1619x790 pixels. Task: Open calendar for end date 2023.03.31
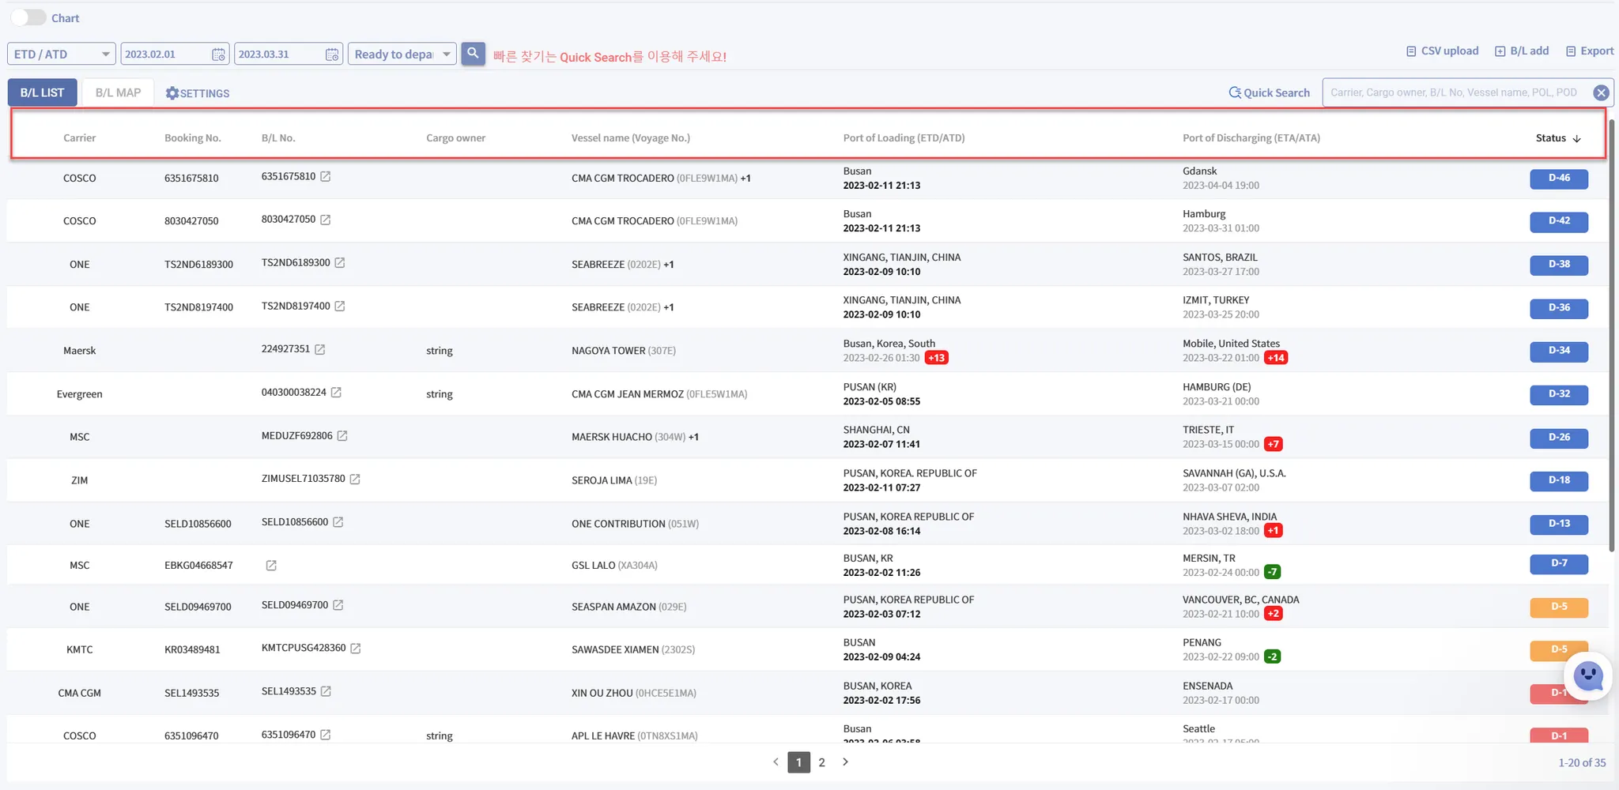coord(333,55)
